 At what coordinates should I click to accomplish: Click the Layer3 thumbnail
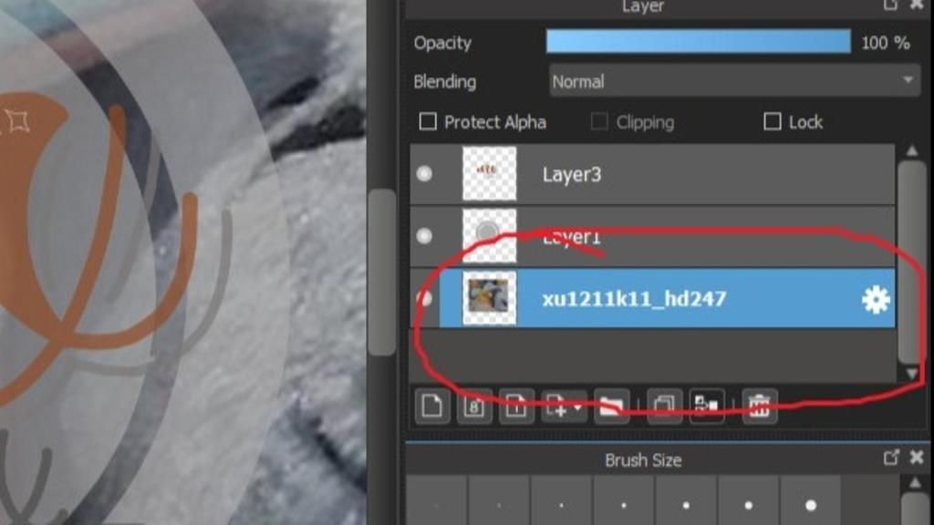click(x=489, y=174)
